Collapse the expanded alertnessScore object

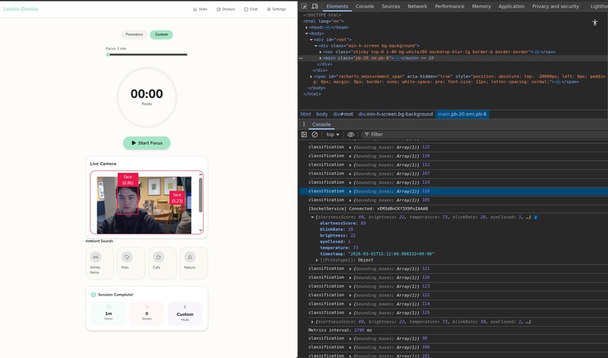point(312,217)
